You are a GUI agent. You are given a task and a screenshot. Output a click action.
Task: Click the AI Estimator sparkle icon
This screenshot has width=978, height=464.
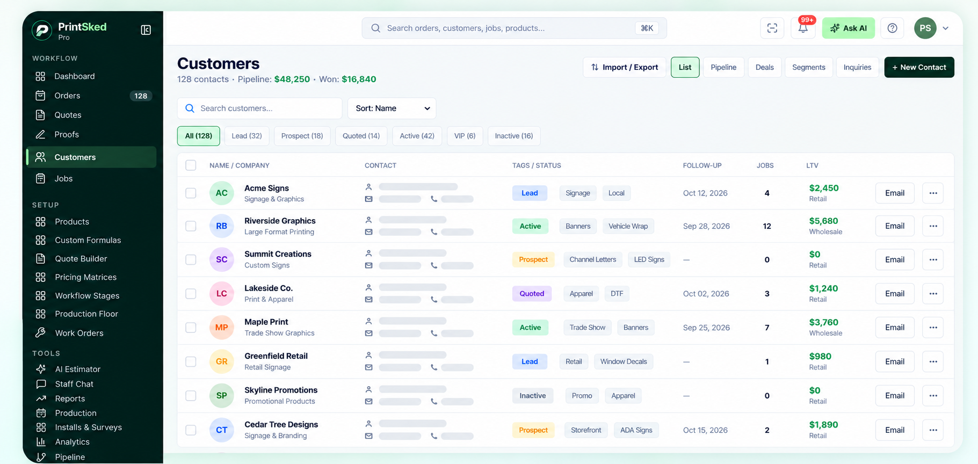(x=41, y=369)
